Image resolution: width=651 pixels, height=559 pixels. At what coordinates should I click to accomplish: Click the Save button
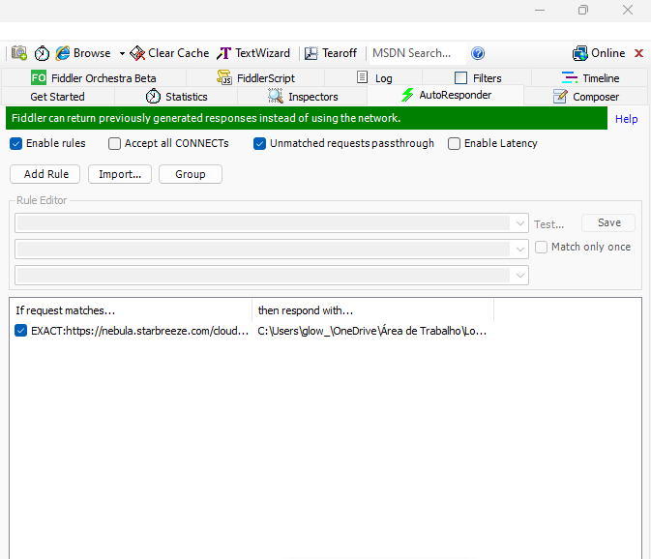608,222
